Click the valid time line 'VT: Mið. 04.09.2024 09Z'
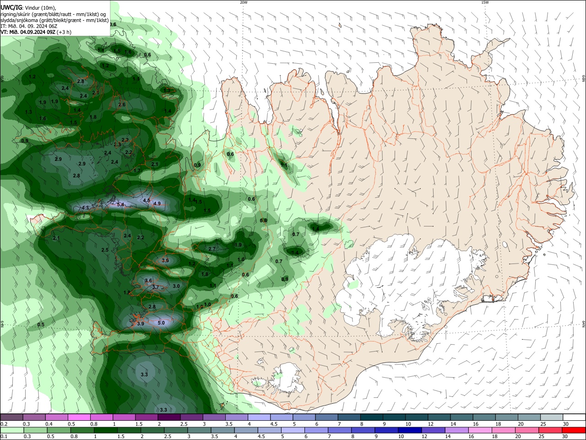Image resolution: width=586 pixels, height=440 pixels. click(28, 32)
